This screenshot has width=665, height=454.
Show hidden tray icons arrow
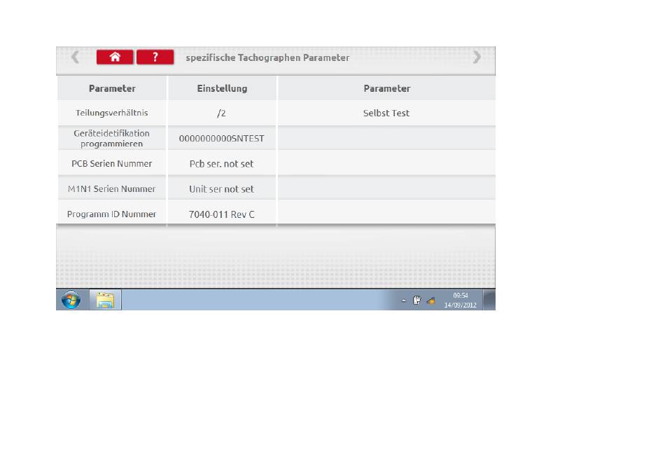[404, 301]
